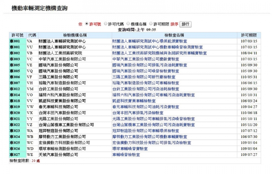Image resolution: width=272 pixels, height=174 pixels.
Task: Click expiry date 110/05/31
Action: (249, 77)
